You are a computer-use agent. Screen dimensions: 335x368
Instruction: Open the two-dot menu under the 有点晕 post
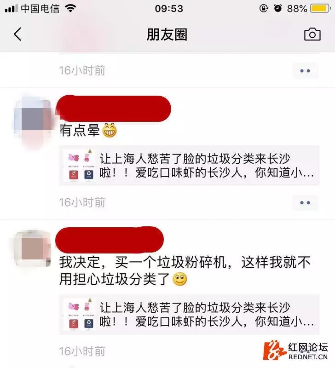305,202
